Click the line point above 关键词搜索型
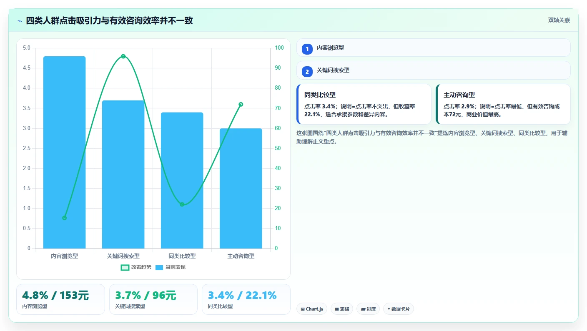Image resolution: width=587 pixels, height=331 pixels. tap(123, 56)
